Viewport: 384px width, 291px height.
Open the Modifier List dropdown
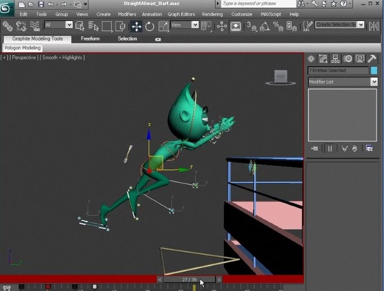click(374, 82)
